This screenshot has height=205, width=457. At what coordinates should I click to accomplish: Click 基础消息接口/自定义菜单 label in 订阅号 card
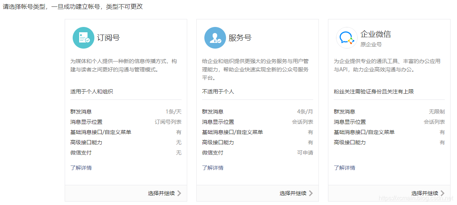click(x=101, y=132)
